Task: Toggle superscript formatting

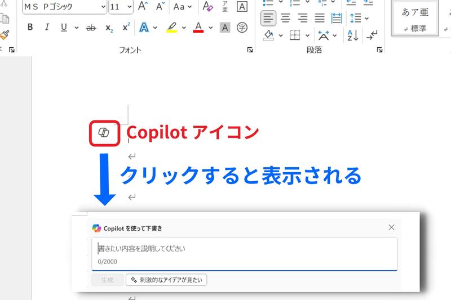Action: (126, 27)
